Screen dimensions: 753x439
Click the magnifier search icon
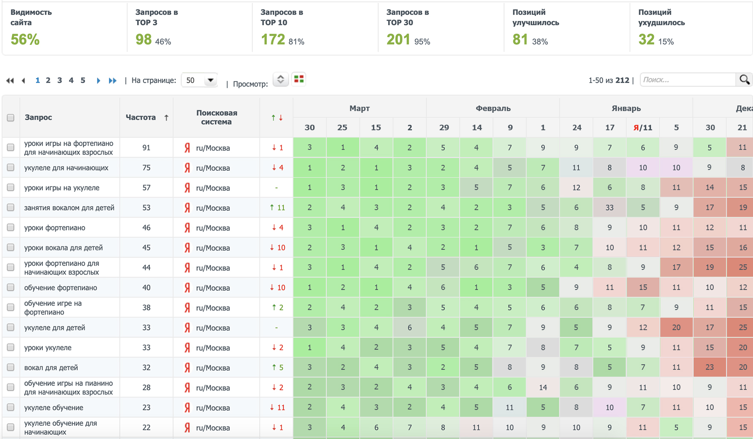coord(744,80)
